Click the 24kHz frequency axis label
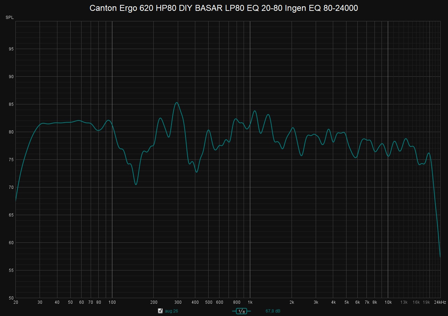The height and width of the screenshot is (316, 448). [x=440, y=302]
